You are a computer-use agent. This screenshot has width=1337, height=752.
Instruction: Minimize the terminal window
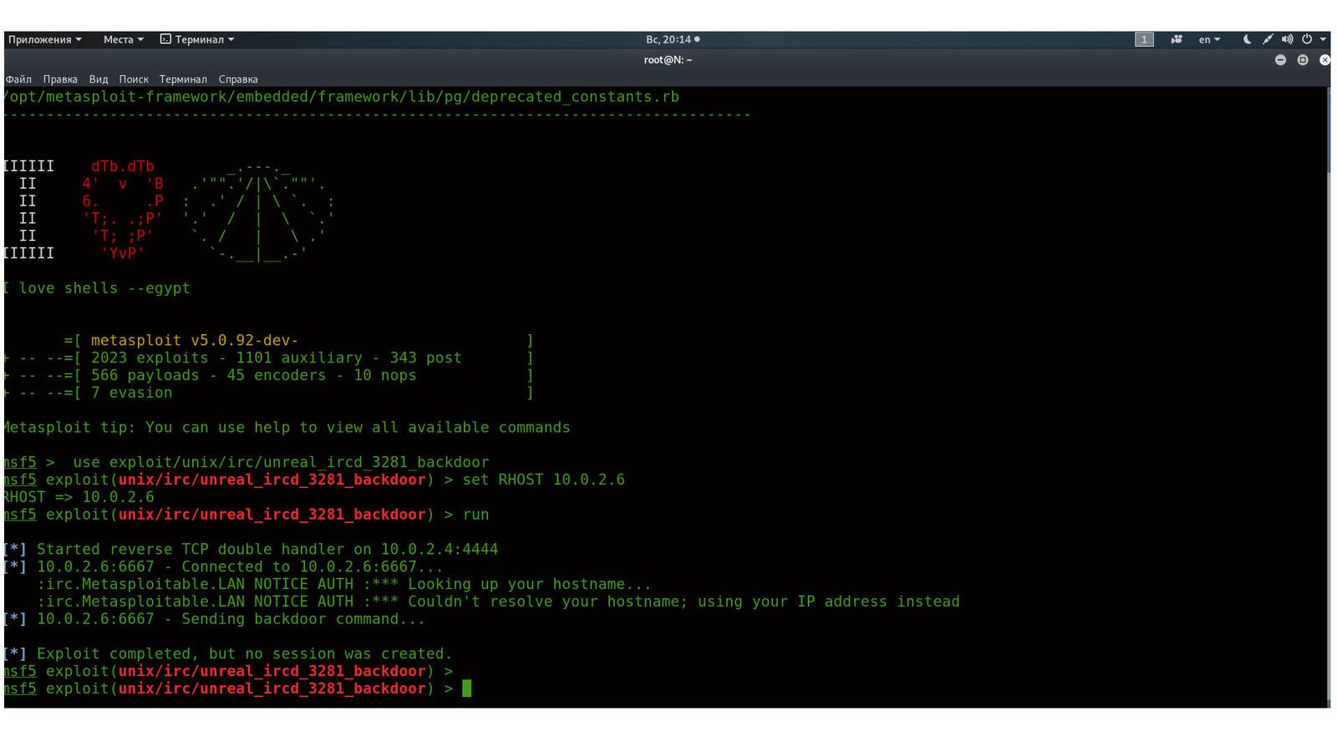pos(1280,60)
